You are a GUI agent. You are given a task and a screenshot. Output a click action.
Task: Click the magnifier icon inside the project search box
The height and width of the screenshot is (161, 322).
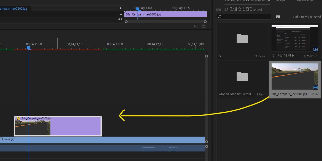point(220,17)
